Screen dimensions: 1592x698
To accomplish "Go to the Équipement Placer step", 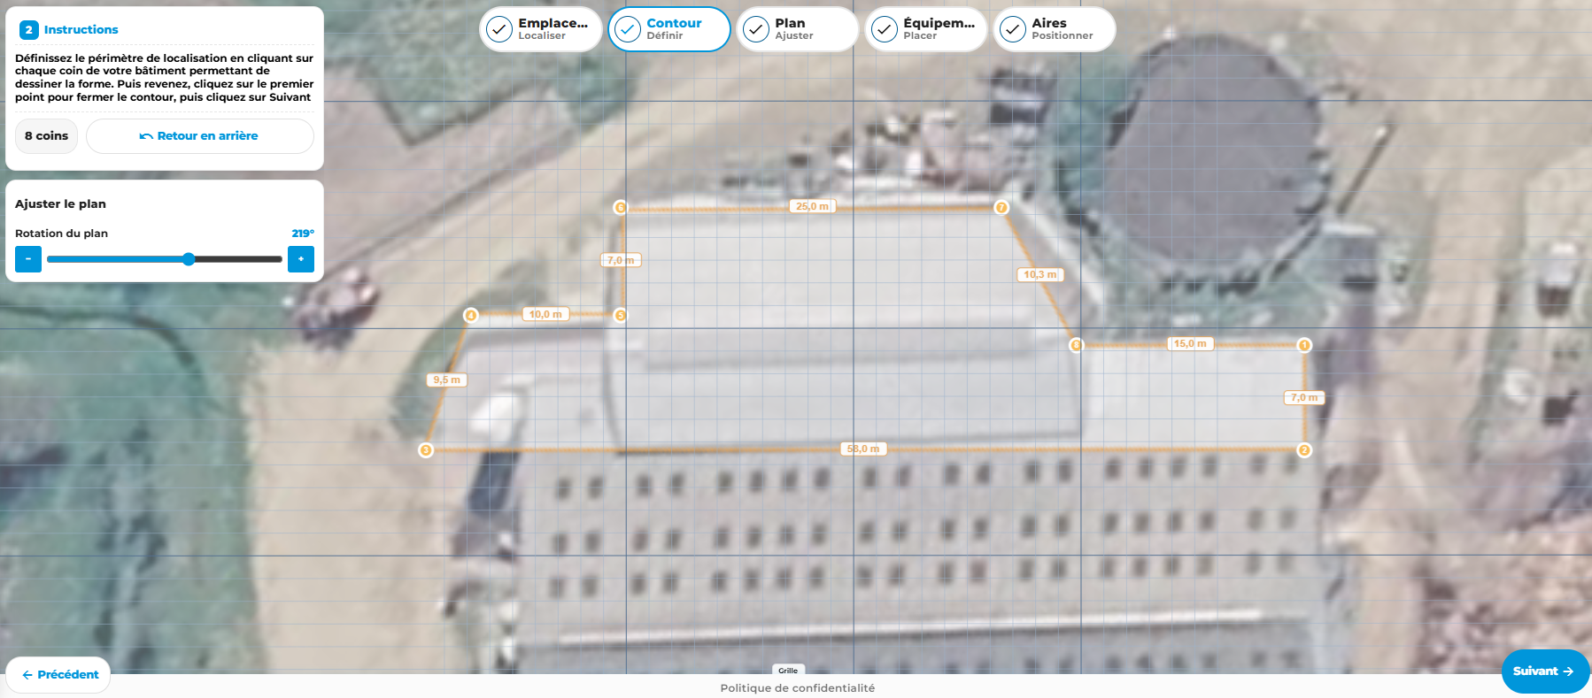I will click(926, 29).
